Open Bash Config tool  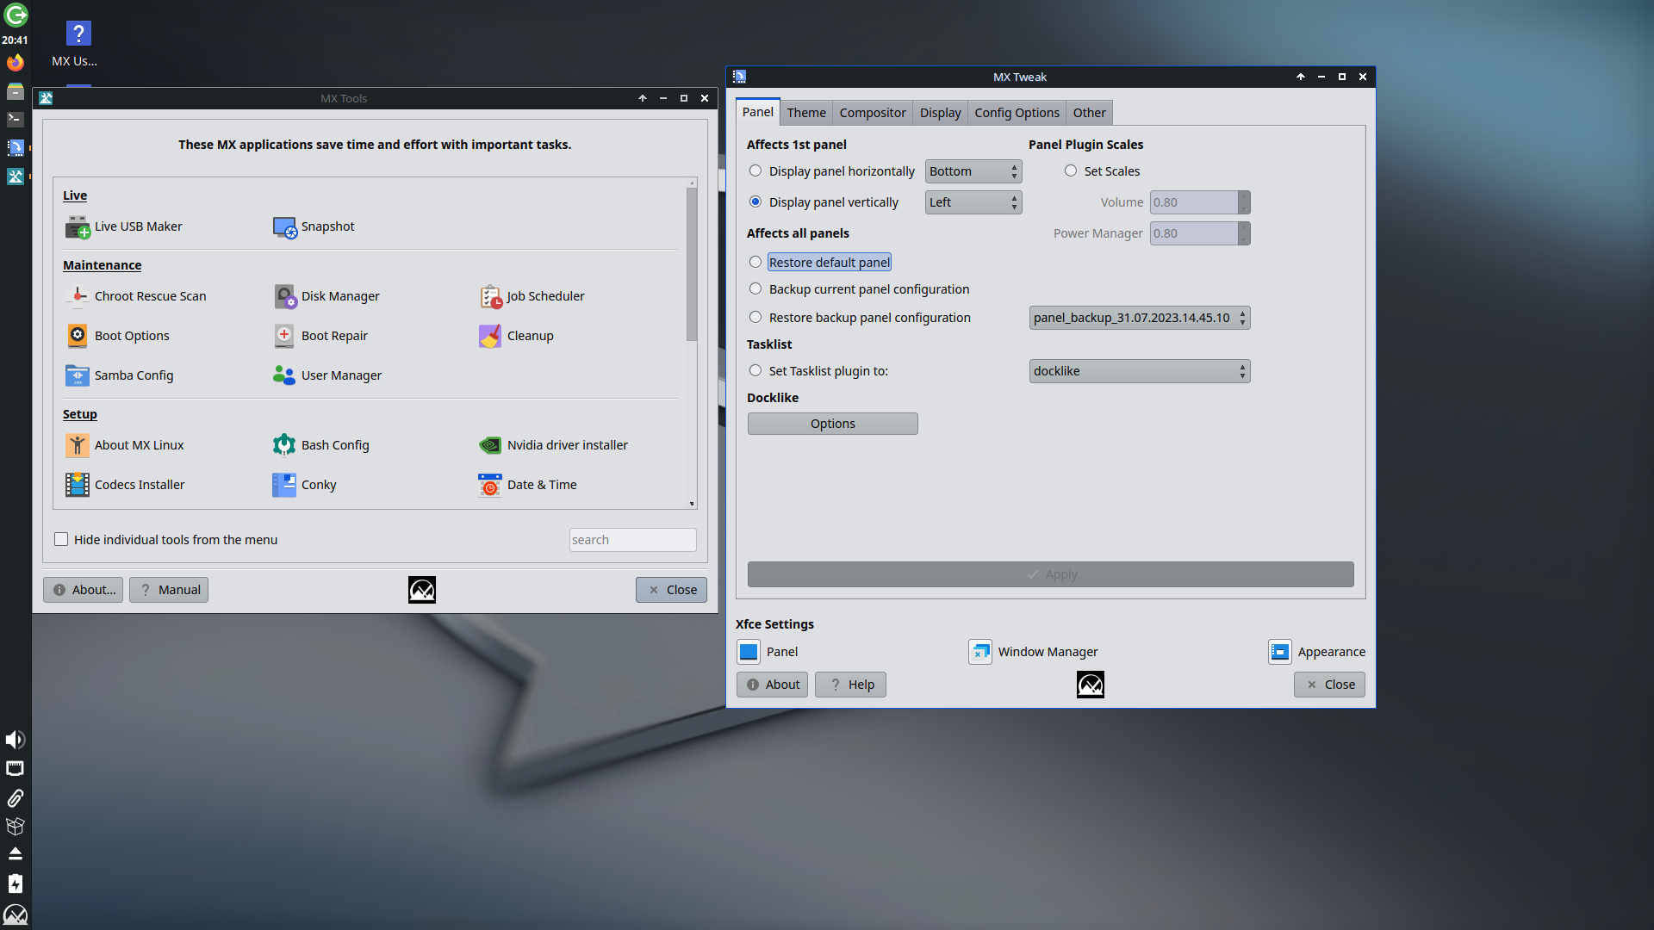point(320,445)
